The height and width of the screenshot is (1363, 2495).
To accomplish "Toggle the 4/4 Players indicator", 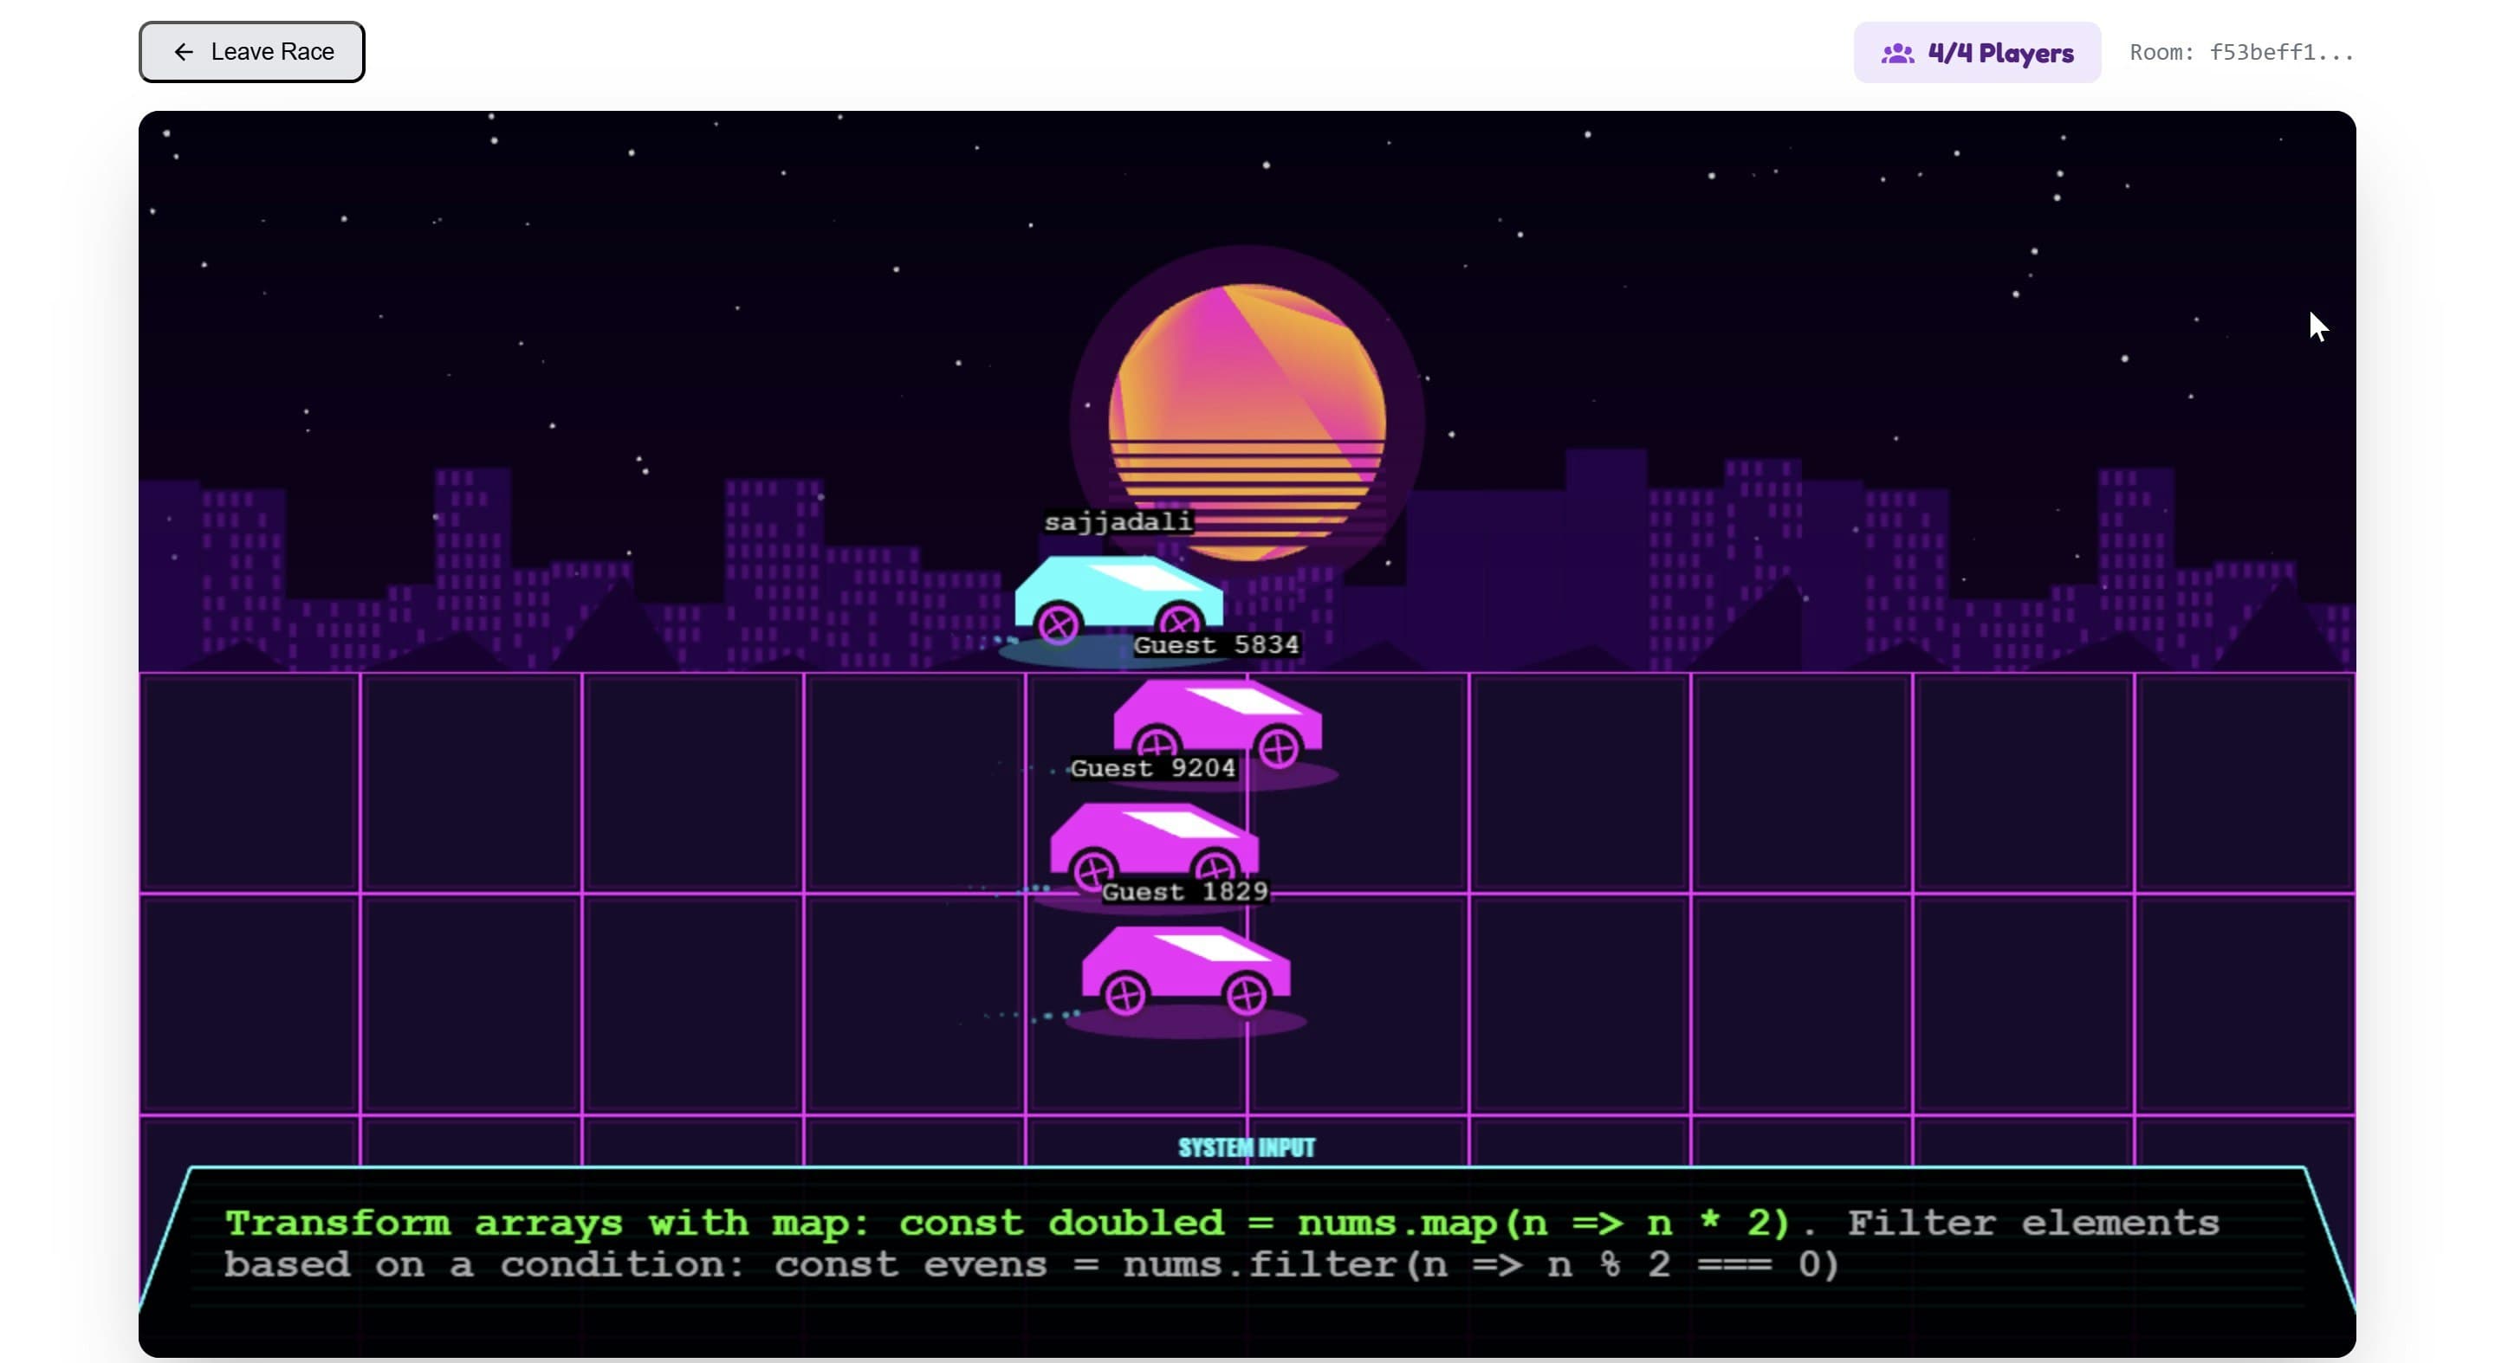I will pos(1977,53).
